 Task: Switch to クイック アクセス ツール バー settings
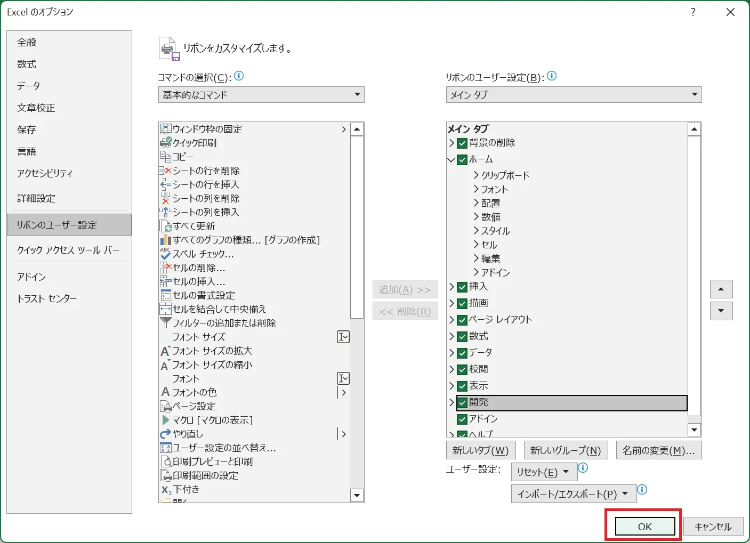click(x=68, y=250)
